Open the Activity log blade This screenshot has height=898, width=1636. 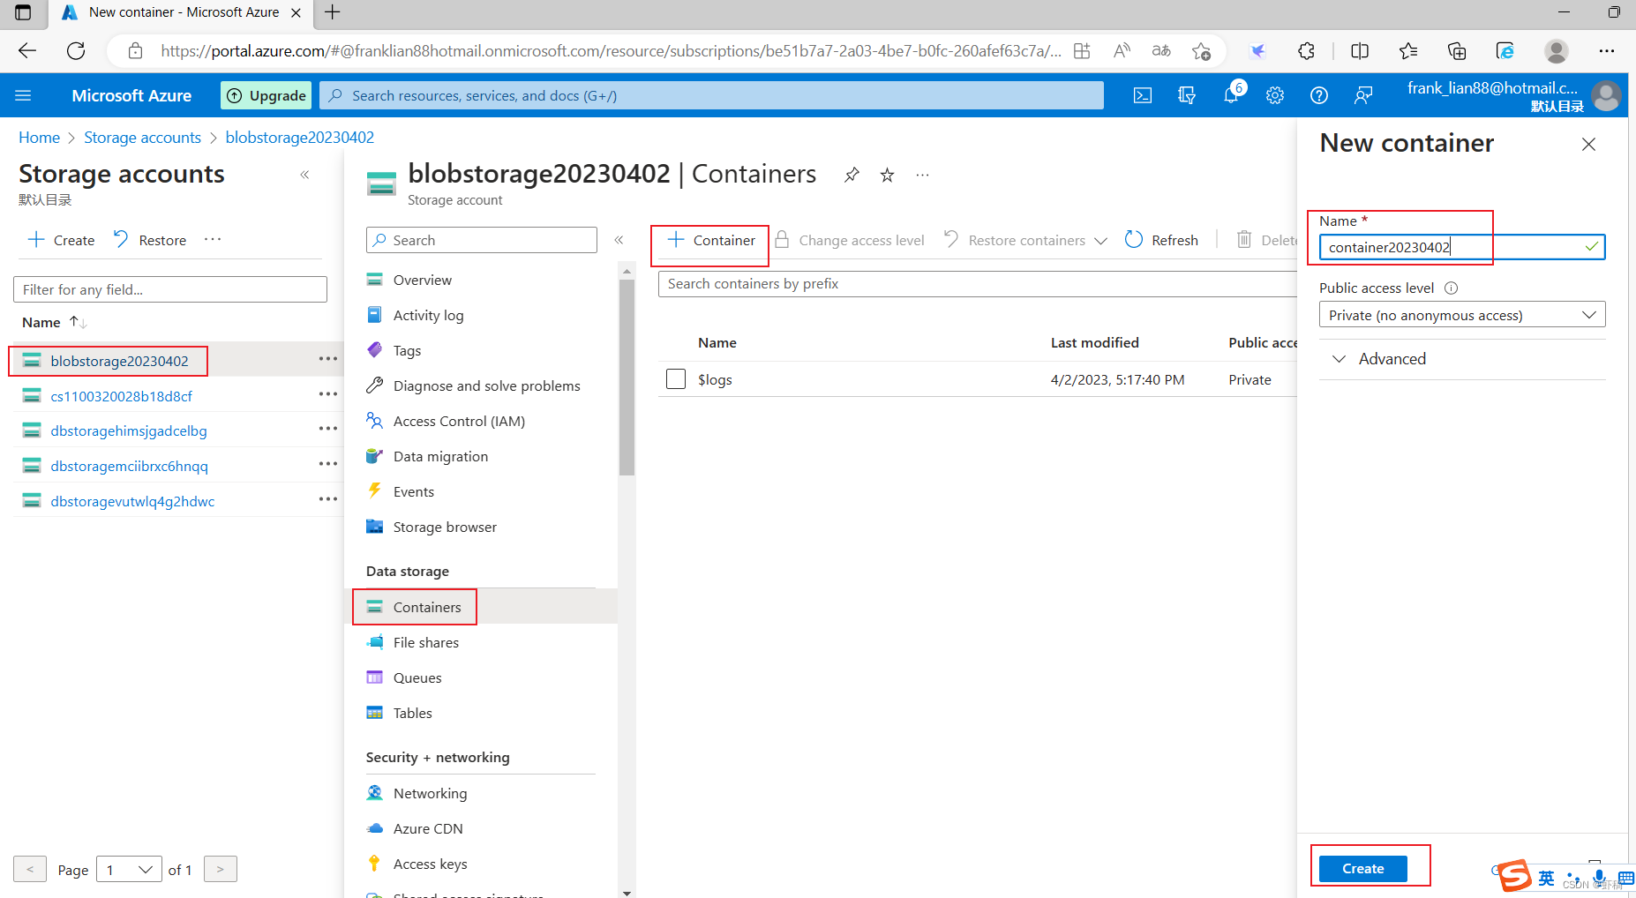[x=427, y=315]
